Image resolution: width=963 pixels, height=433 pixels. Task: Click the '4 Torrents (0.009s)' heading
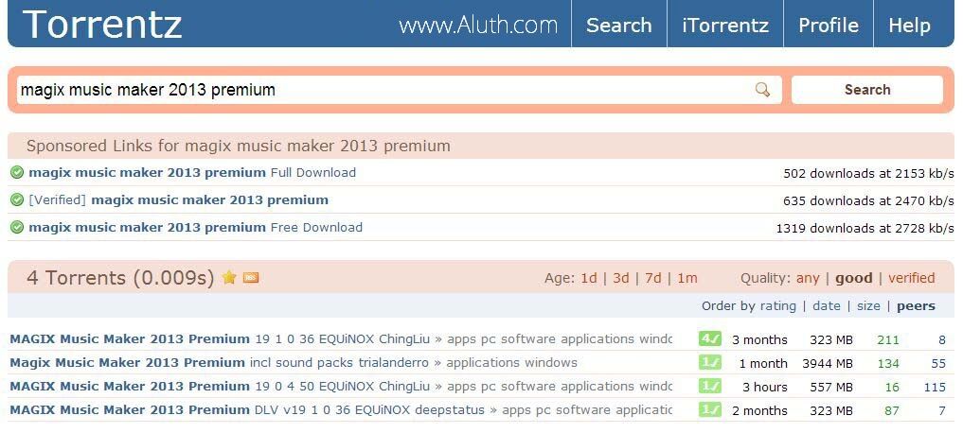[x=120, y=278]
